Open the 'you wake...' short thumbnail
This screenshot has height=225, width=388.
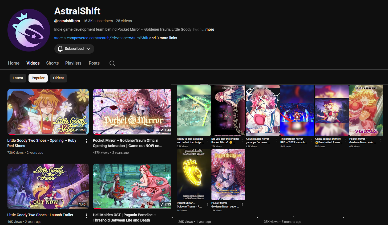263,110
